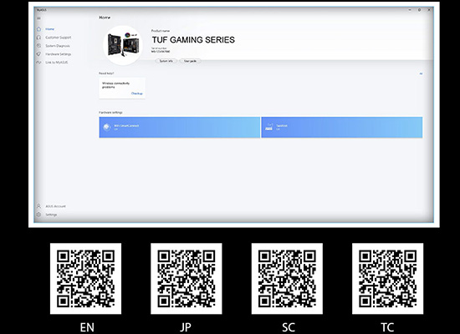Click the Link to MyASUS icon
This screenshot has width=460, height=334.
coord(38,63)
